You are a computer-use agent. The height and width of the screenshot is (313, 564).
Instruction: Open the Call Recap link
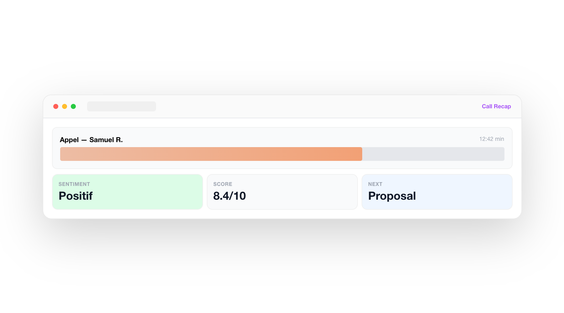(x=496, y=106)
